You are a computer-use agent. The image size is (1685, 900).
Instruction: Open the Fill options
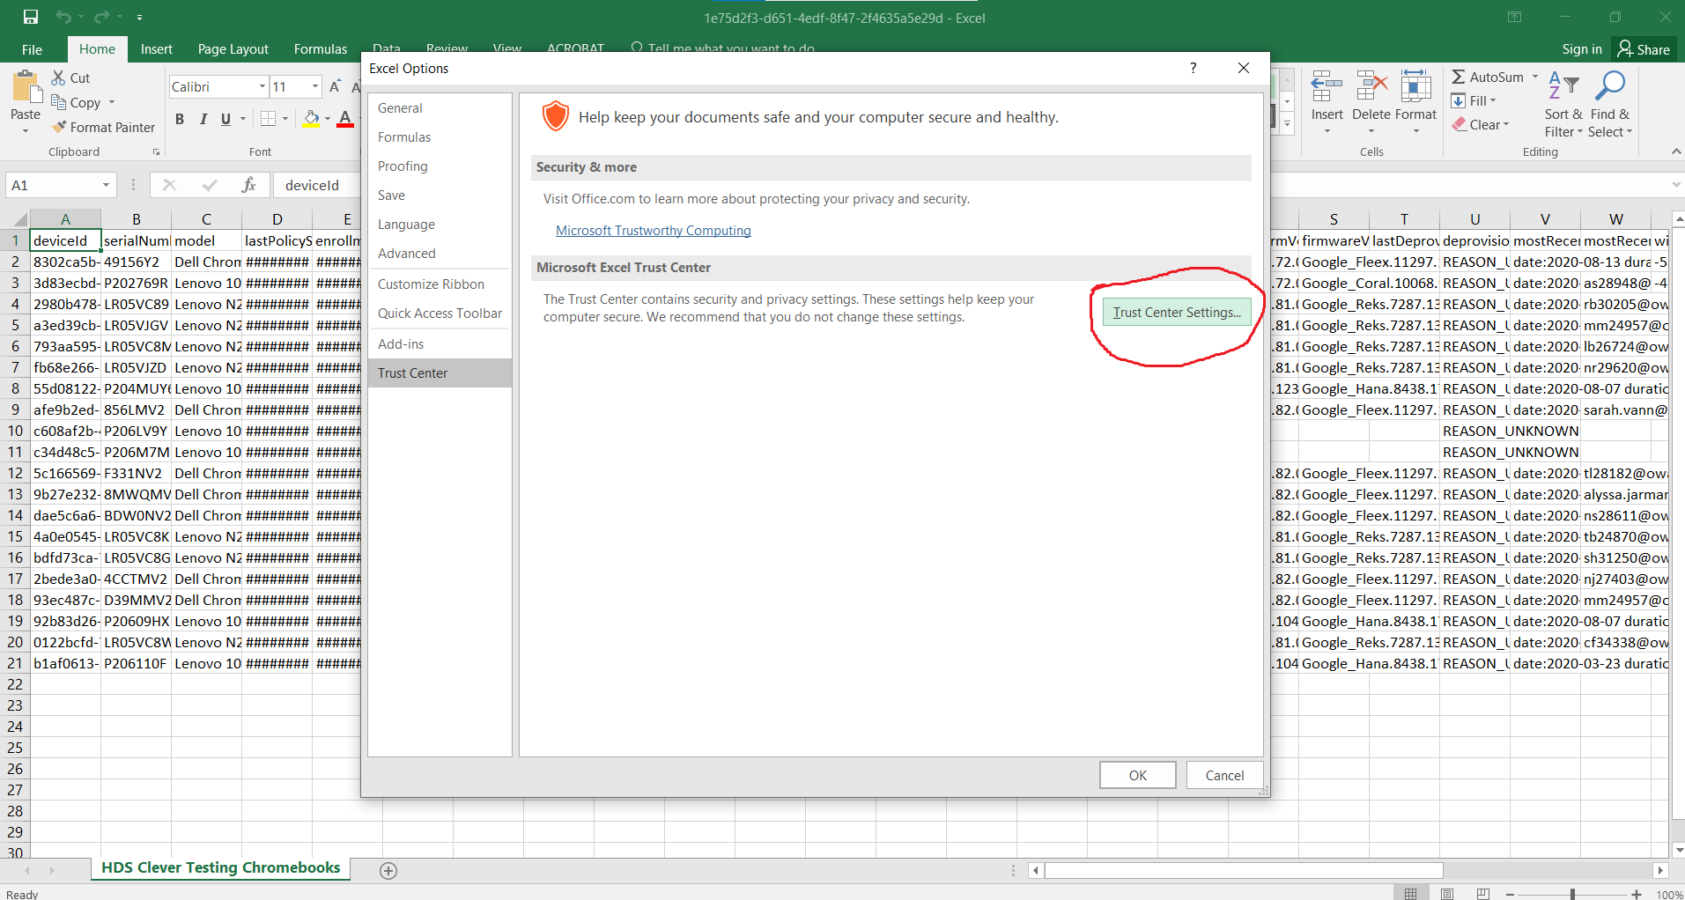pyautogui.click(x=1474, y=100)
